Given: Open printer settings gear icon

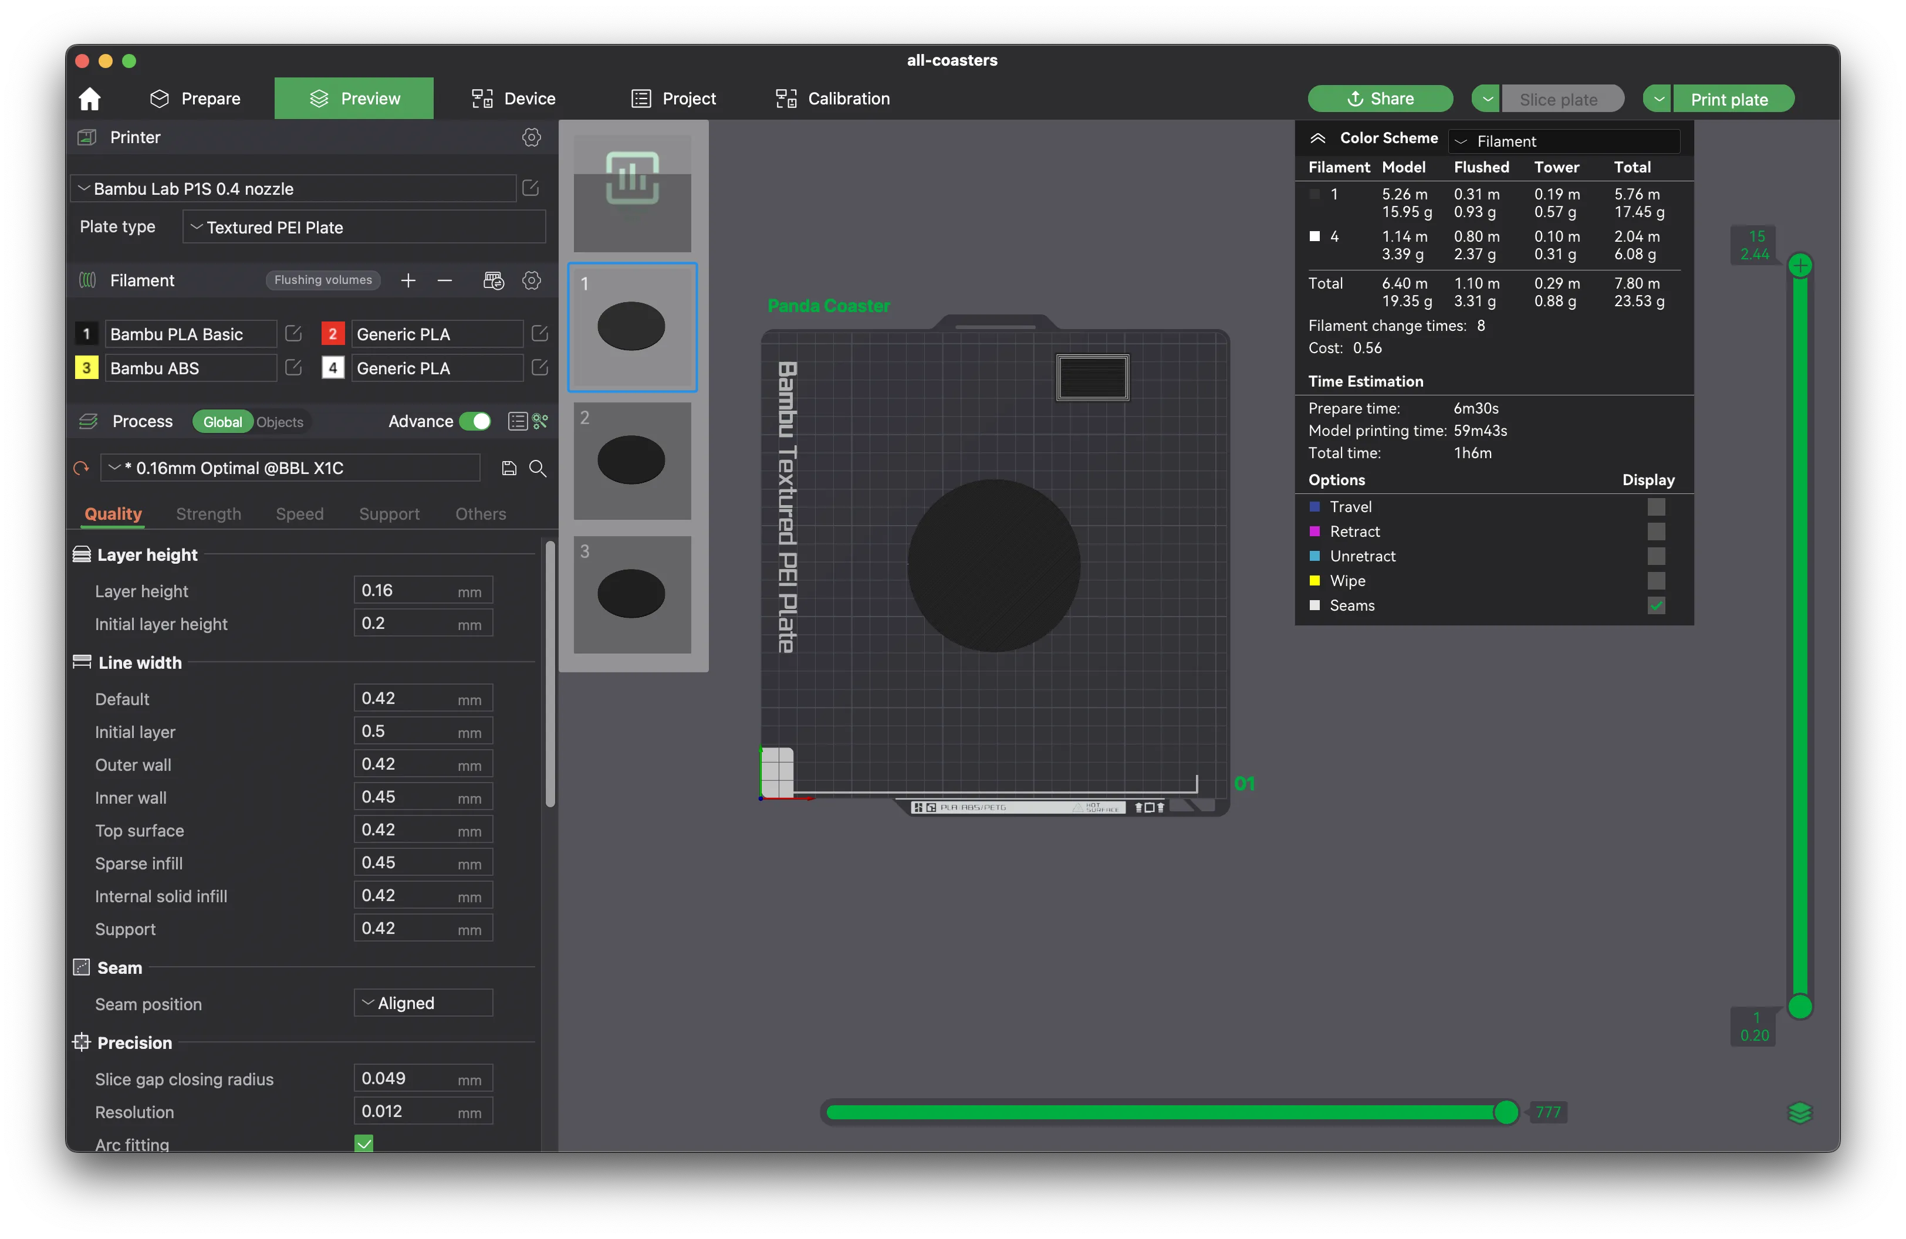Looking at the screenshot, I should [x=531, y=138].
